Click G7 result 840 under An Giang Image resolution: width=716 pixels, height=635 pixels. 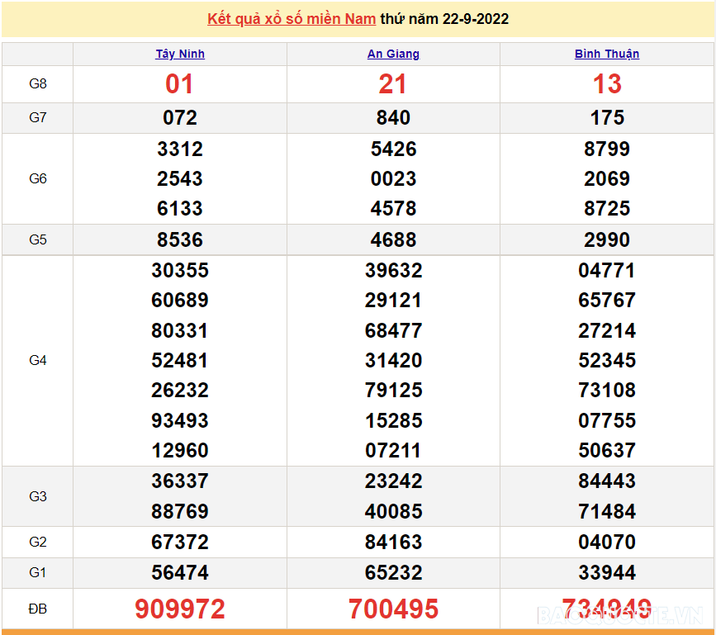pos(393,118)
